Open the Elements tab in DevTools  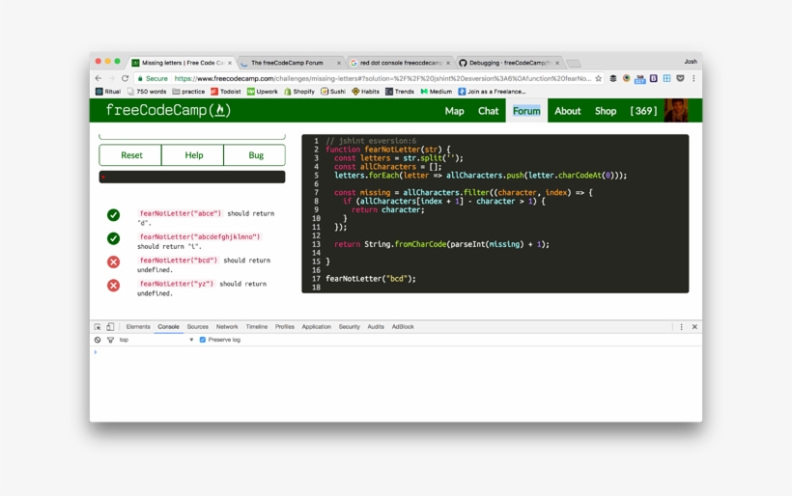(x=138, y=327)
